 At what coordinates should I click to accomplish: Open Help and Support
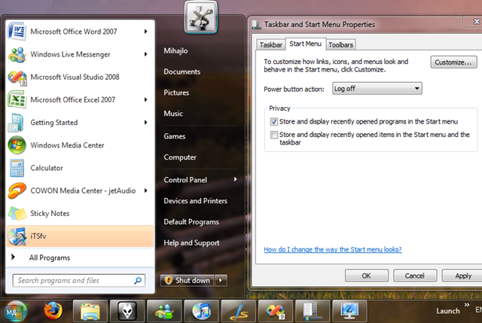point(191,242)
